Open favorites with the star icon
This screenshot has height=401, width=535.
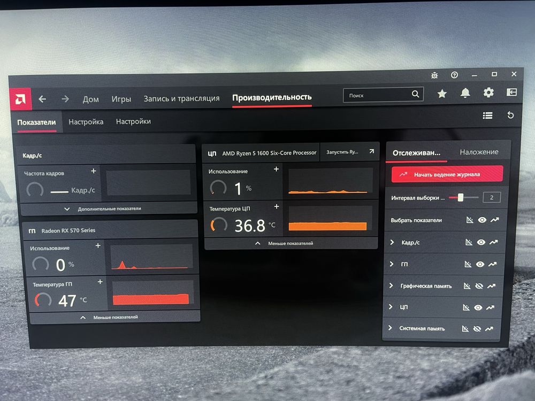click(442, 94)
